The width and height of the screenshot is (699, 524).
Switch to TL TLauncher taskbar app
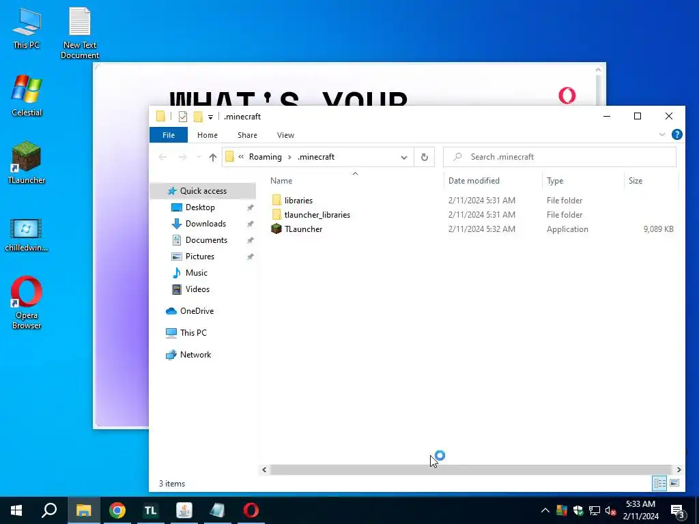[x=151, y=510]
